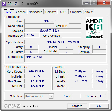Click the L1 Inst. 2-way associativity value
The width and height of the screenshot is (112, 111).
[x=100, y=76]
